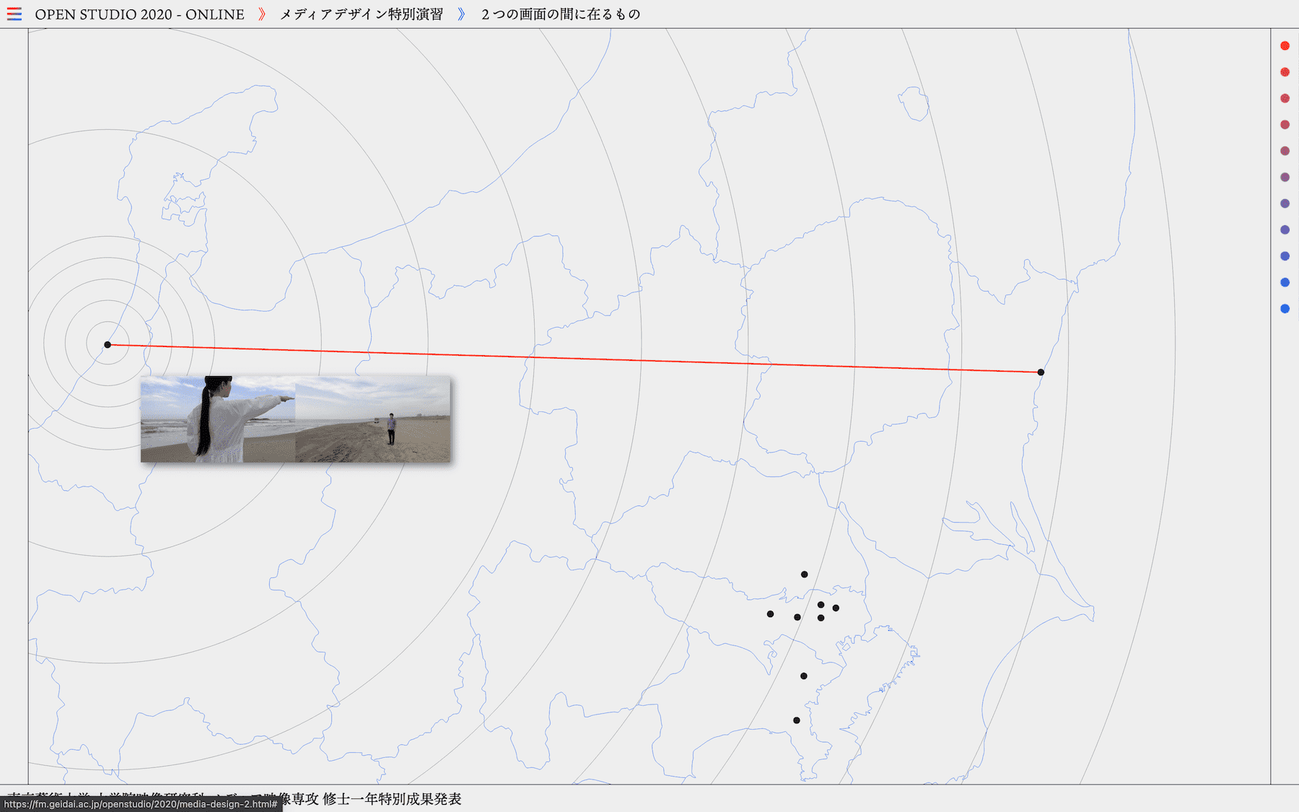This screenshot has height=812, width=1299.
Task: Select the 2つの画面の間に在るもの breadcrumb
Action: coord(561,14)
